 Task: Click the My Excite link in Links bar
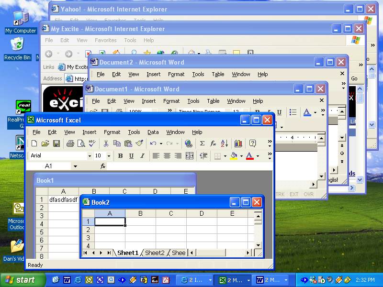[x=73, y=67]
